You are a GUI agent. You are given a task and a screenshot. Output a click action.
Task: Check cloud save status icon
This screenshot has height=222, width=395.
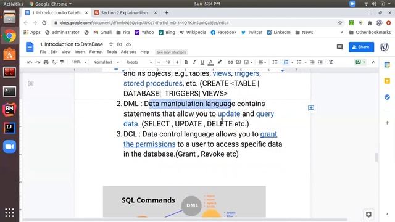tap(128, 44)
